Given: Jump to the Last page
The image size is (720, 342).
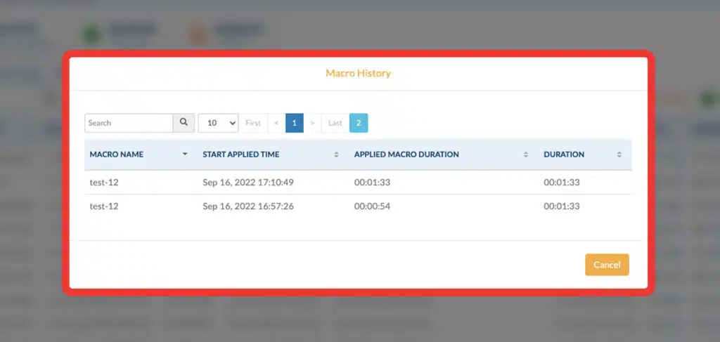Looking at the screenshot, I should point(335,123).
